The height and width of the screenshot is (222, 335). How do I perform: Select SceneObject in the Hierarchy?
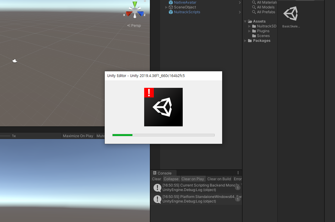185,7
